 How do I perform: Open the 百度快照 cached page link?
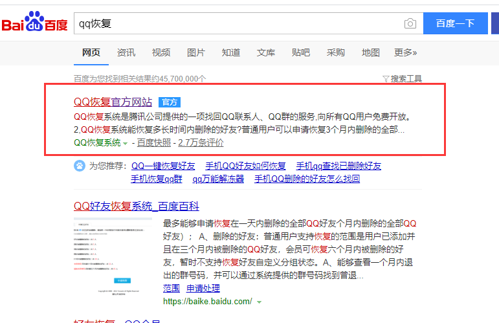[154, 143]
